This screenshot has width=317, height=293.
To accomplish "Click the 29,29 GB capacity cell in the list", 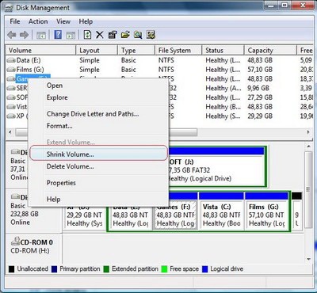I will 260,116.
